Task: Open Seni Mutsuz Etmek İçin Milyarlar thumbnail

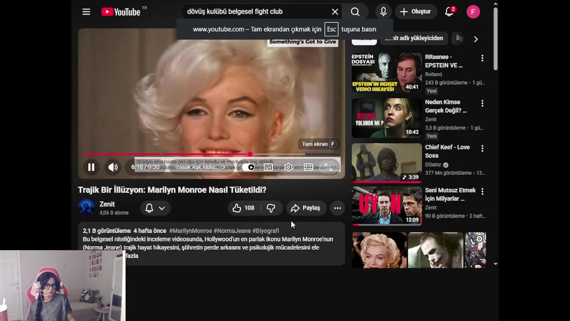Action: pyautogui.click(x=387, y=206)
